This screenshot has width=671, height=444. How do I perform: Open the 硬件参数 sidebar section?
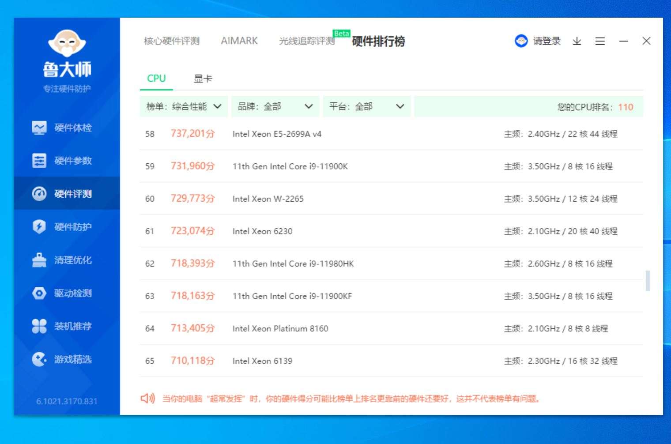[x=66, y=161]
